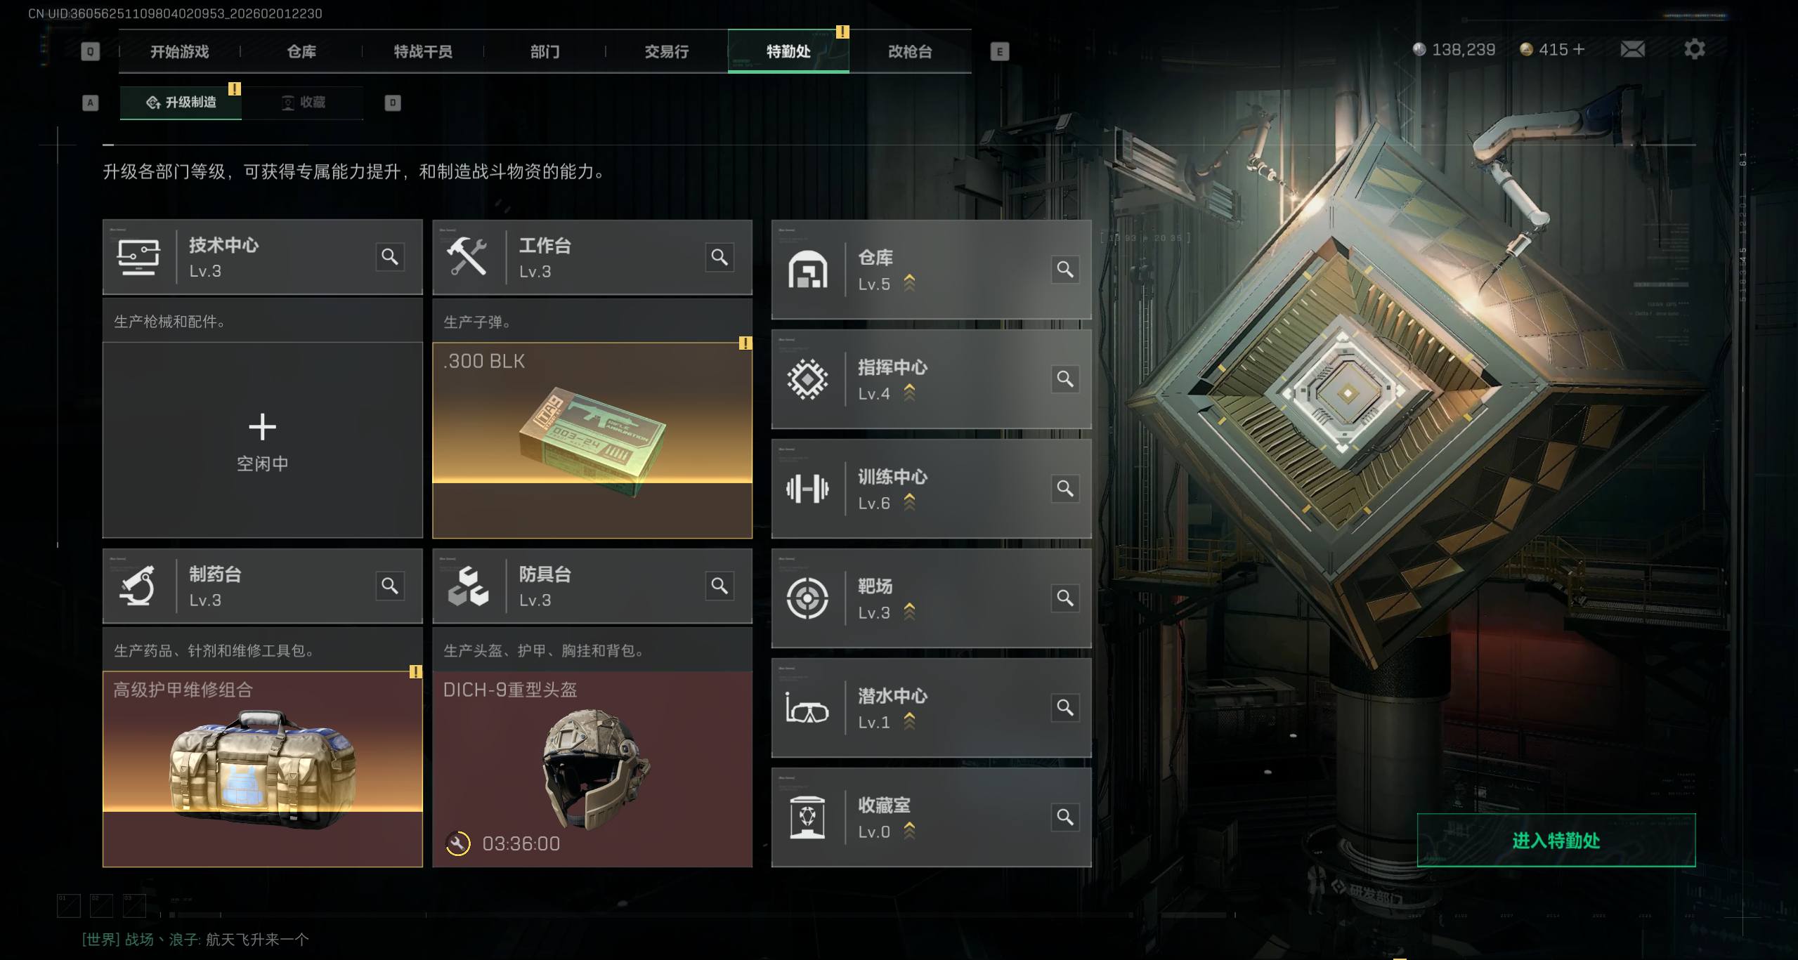Open the mail envelope icon
Image resolution: width=1798 pixels, height=960 pixels.
1632,49
